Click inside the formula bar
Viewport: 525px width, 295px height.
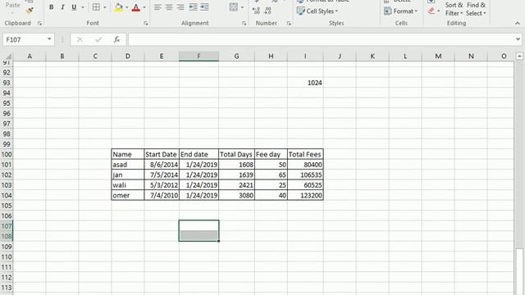click(x=322, y=39)
